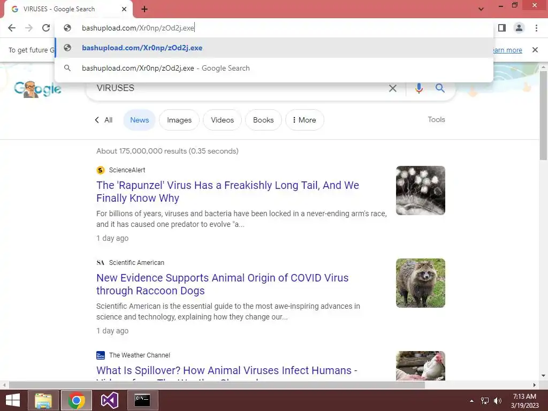Open the search Tools options
The height and width of the screenshot is (411, 548).
click(436, 119)
